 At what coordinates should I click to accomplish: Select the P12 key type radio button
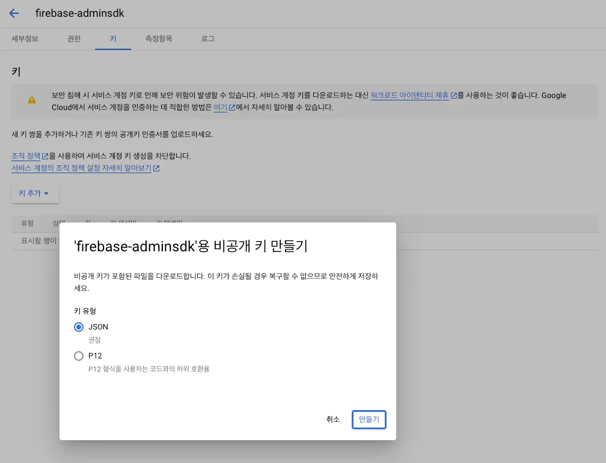point(79,356)
